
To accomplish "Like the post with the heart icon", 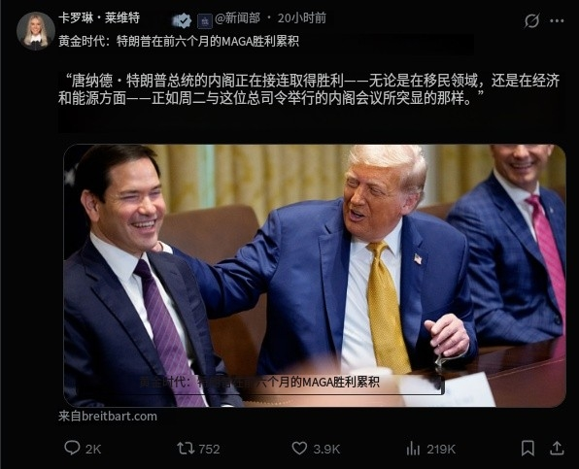I will click(x=299, y=449).
